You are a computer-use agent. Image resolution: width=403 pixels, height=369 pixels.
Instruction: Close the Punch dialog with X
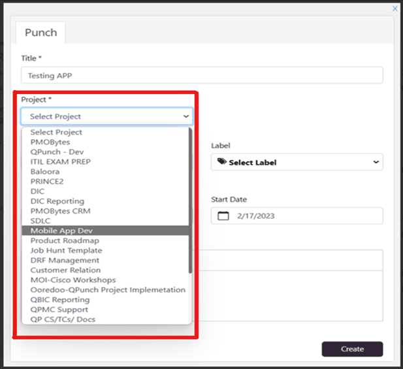[395, 8]
